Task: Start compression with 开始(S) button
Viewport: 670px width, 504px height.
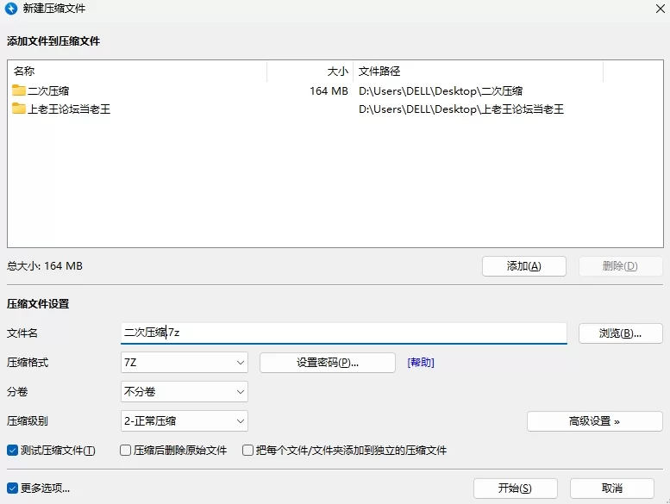Action: tap(516, 488)
